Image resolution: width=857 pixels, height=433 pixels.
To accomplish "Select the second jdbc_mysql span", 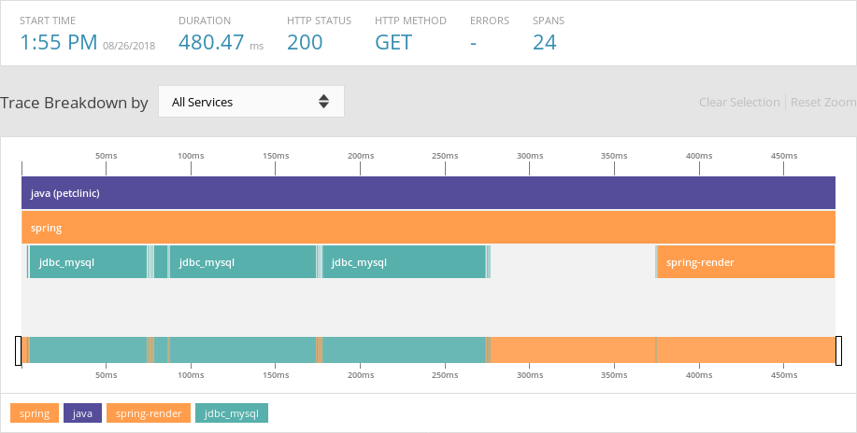I will (x=243, y=262).
